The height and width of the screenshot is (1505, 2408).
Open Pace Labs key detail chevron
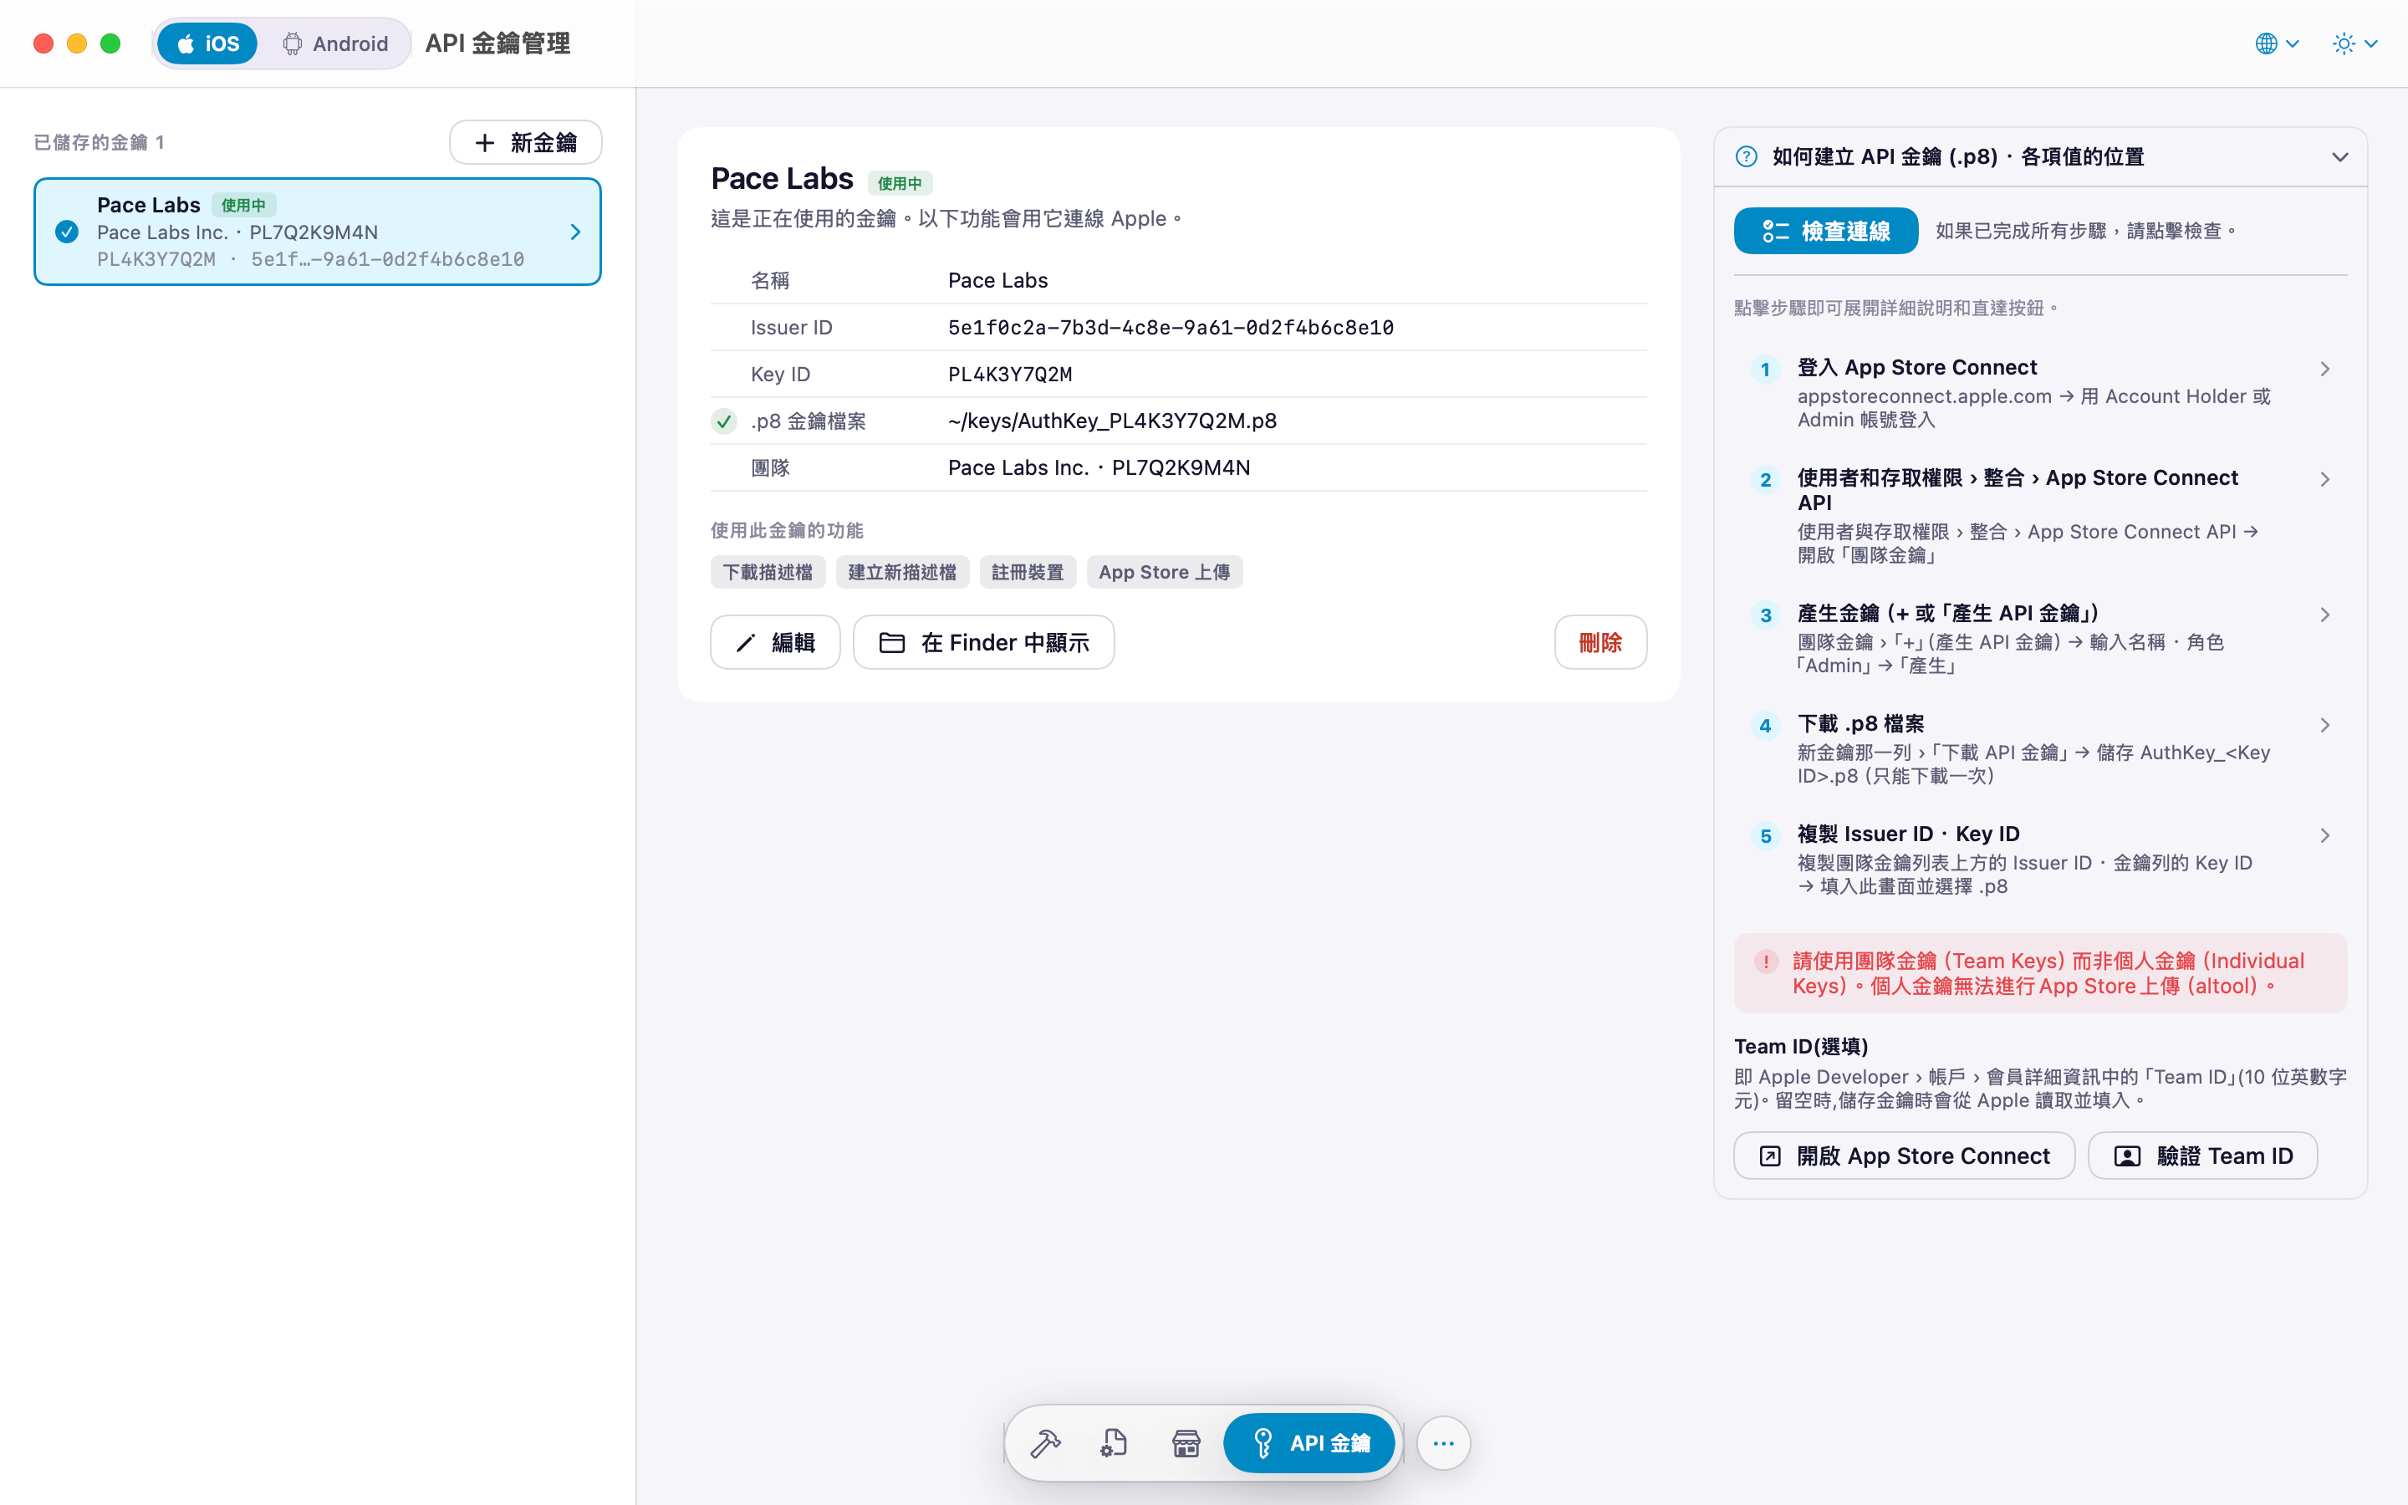click(x=575, y=232)
